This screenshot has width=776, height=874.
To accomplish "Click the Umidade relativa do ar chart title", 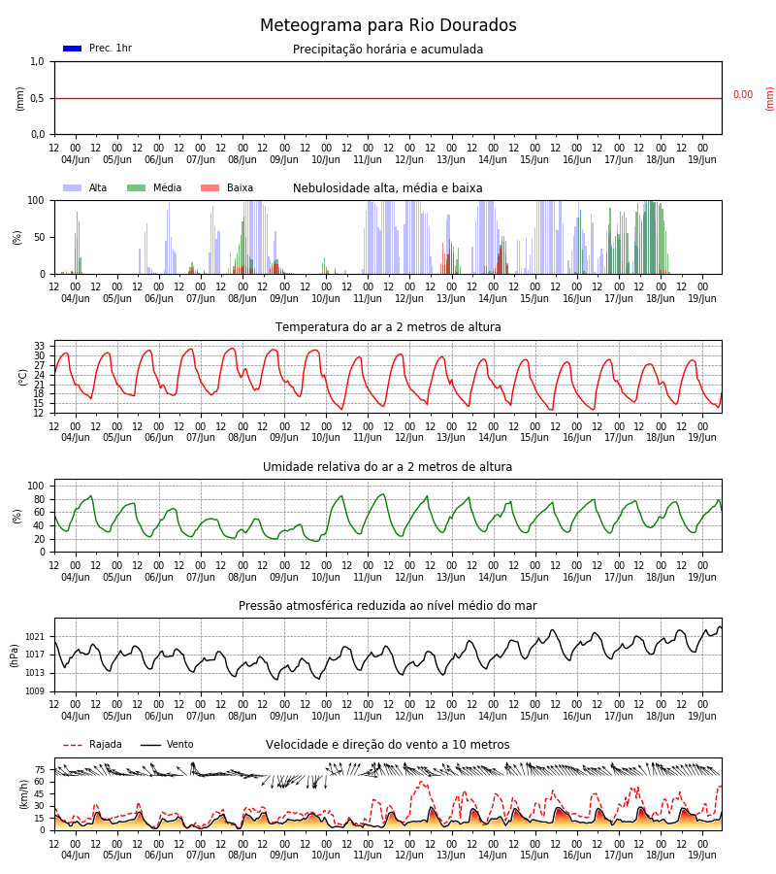I will click(387, 466).
